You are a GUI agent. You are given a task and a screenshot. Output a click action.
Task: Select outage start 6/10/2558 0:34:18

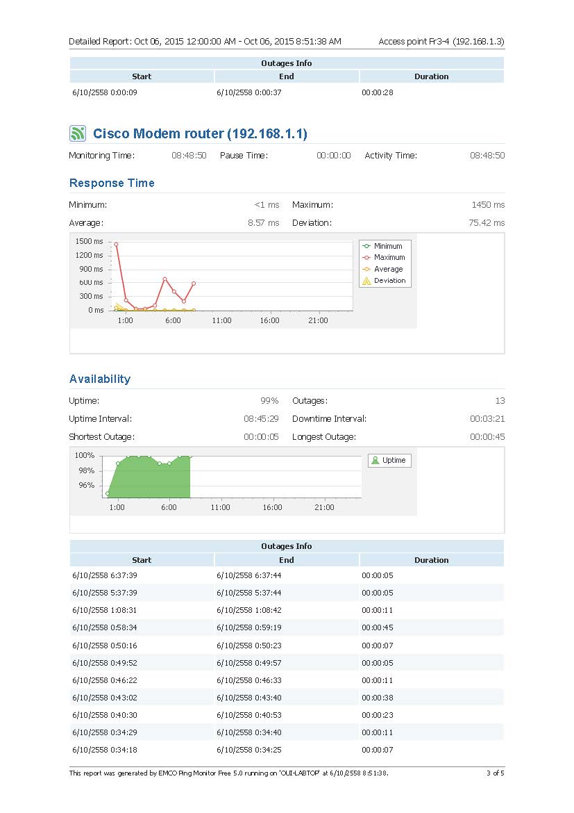tap(105, 750)
